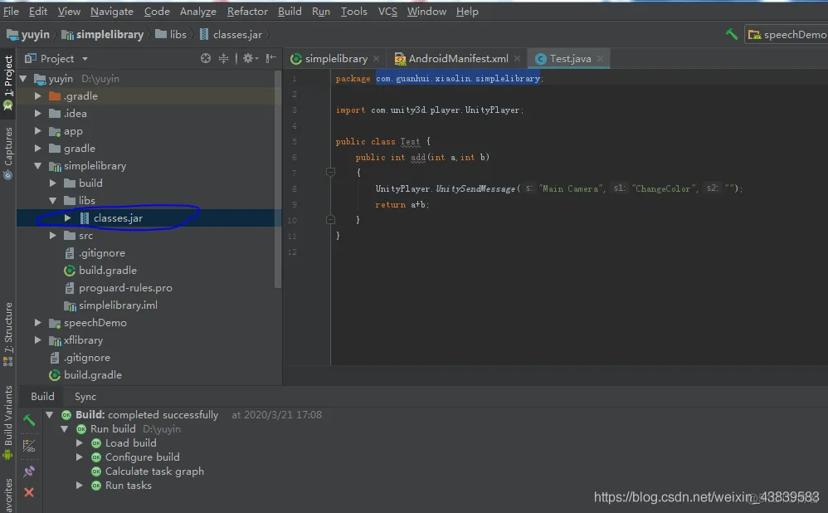The image size is (828, 513).
Task: Expand the Configure build node
Action: tap(79, 457)
